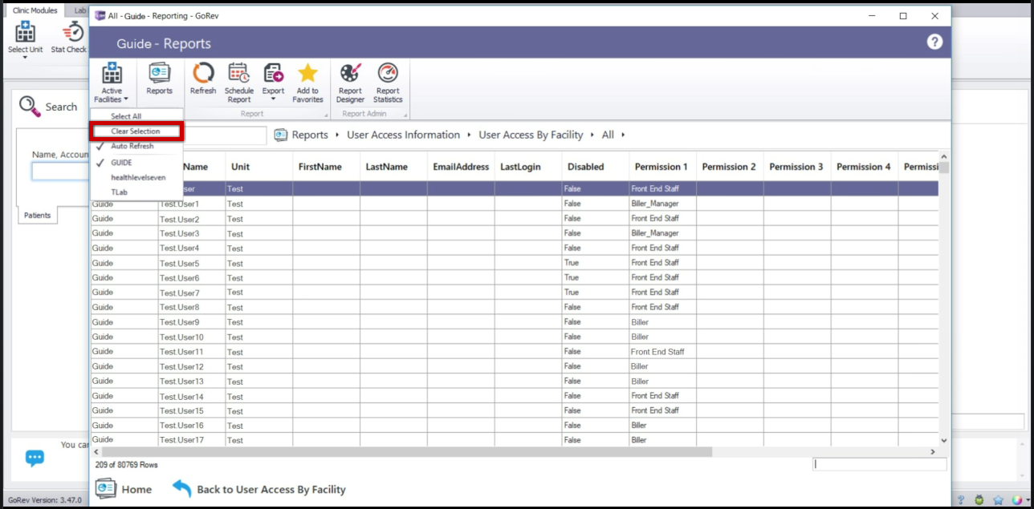Click the GoRev app icon in title bar
Image resolution: width=1034 pixels, height=509 pixels.
100,16
